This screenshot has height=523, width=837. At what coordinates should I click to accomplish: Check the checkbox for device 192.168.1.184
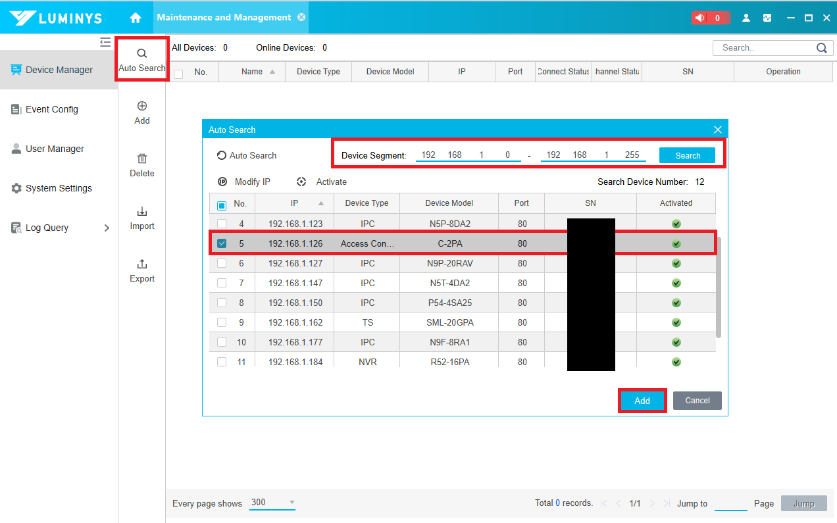point(222,362)
